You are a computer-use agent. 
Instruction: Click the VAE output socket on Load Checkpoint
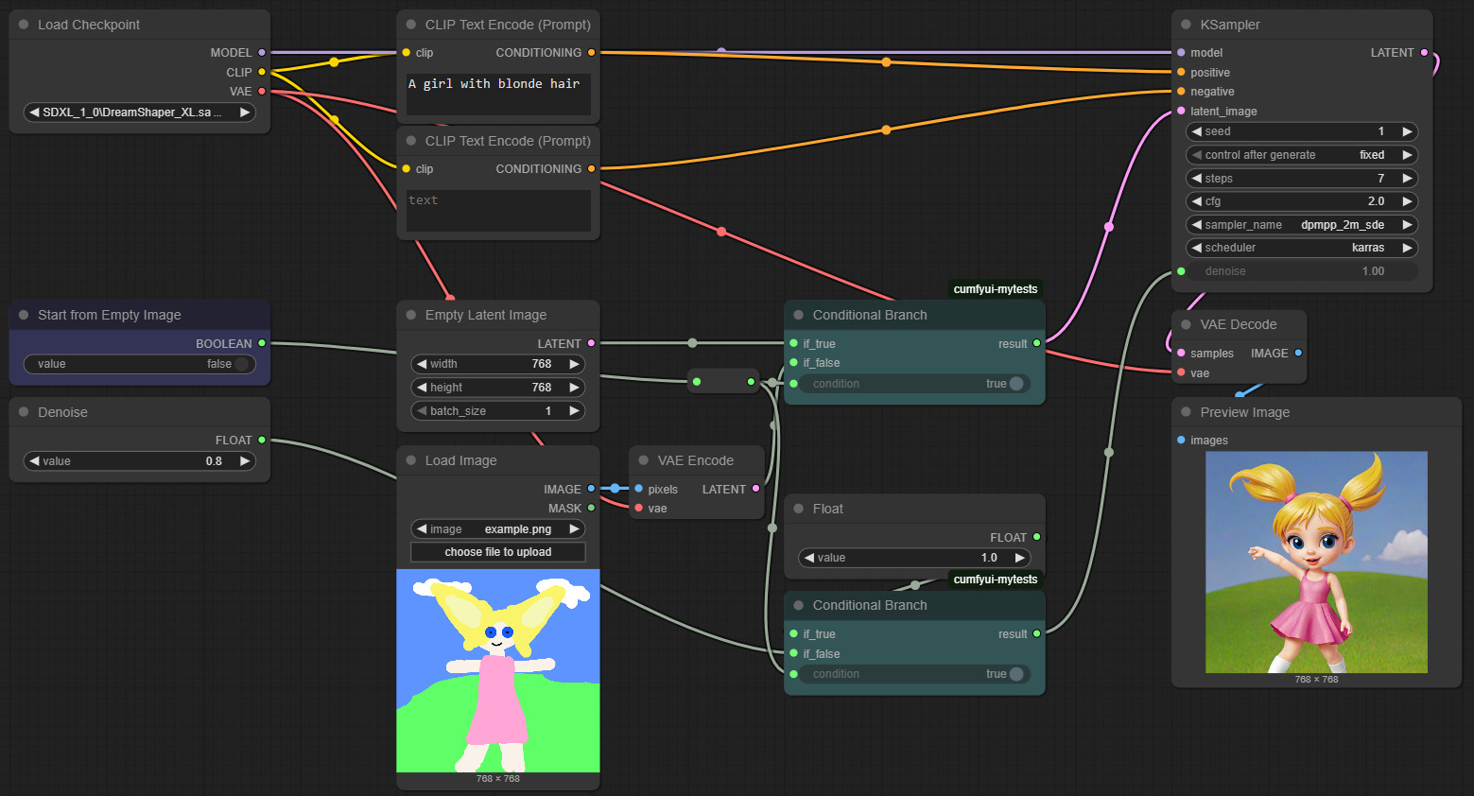(x=262, y=92)
